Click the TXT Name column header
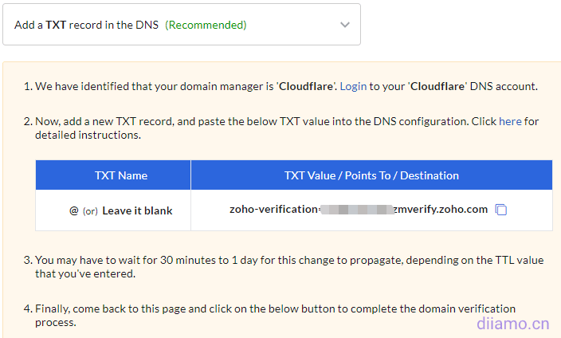Viewport: 561px width, 338px height. click(121, 175)
